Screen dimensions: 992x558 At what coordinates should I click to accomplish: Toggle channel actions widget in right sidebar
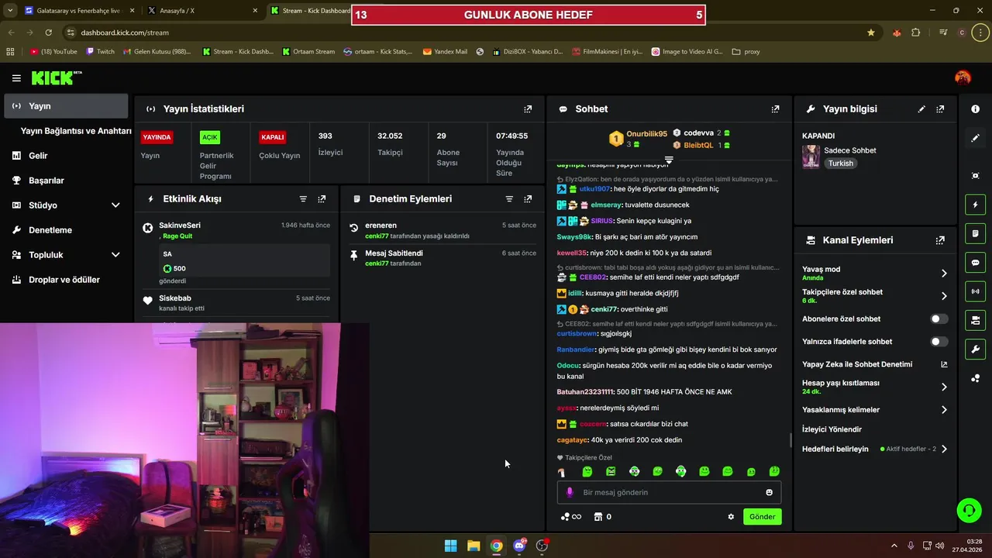(x=975, y=320)
